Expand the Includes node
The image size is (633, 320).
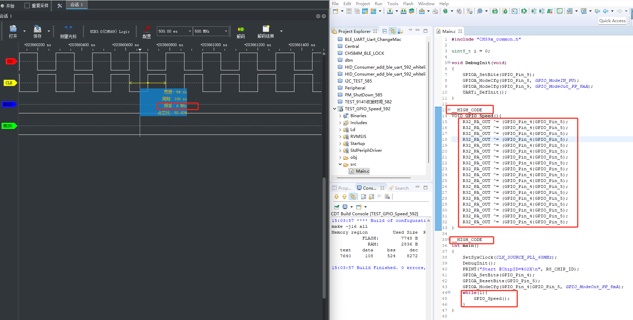[340, 123]
